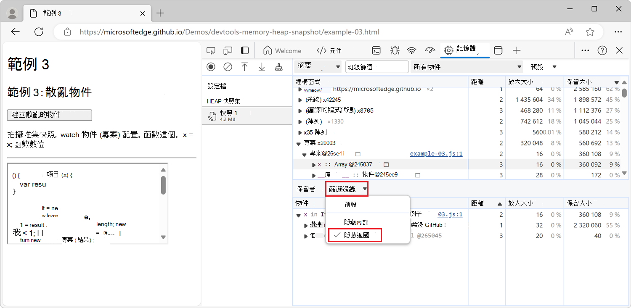Screen dimensions: 631x308
Task: Open the 所有物件 dropdown
Action: (467, 67)
